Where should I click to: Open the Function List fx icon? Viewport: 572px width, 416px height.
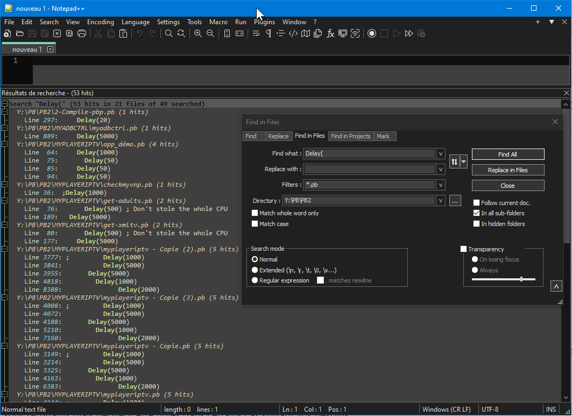[x=330, y=33]
